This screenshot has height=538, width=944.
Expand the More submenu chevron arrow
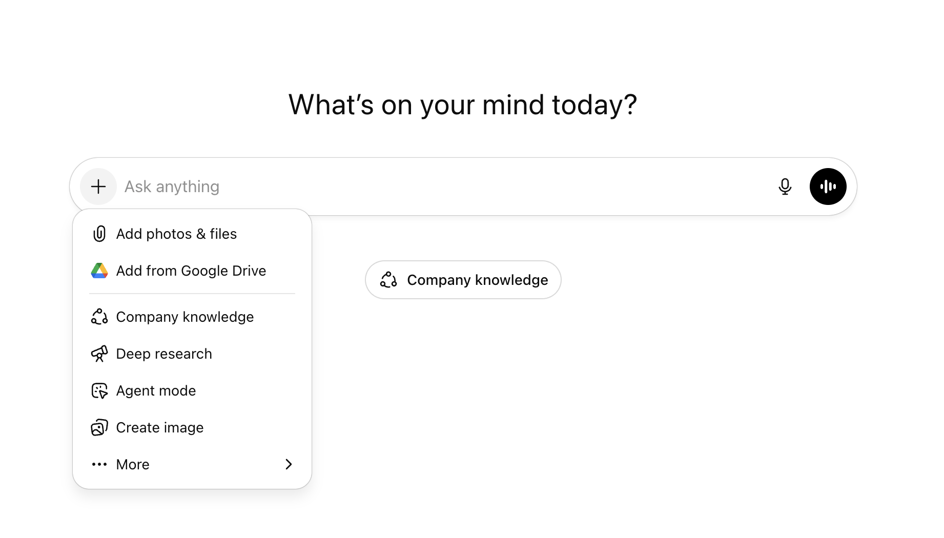[x=289, y=464]
